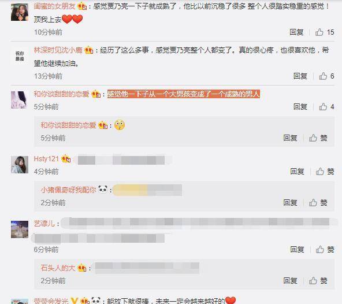This screenshot has width=342, height=304.
Task: Reply to 闺蜜的女朋友's comment via 回复
Action: click(x=296, y=32)
